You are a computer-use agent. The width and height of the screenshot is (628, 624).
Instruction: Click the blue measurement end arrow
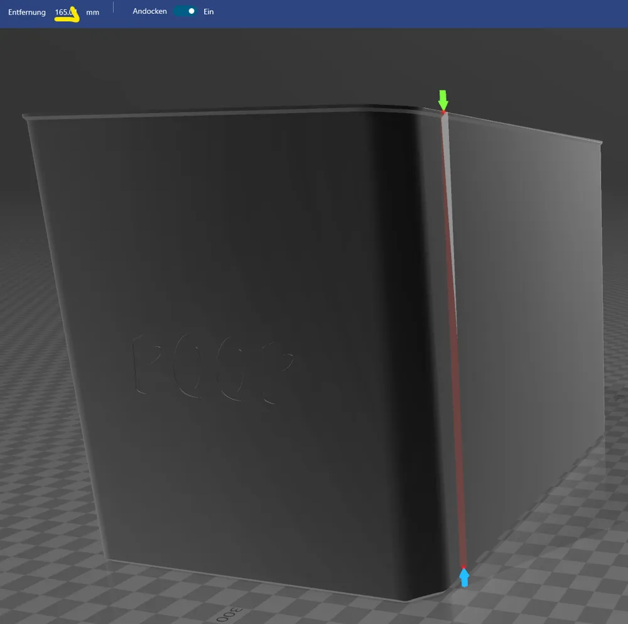point(465,579)
